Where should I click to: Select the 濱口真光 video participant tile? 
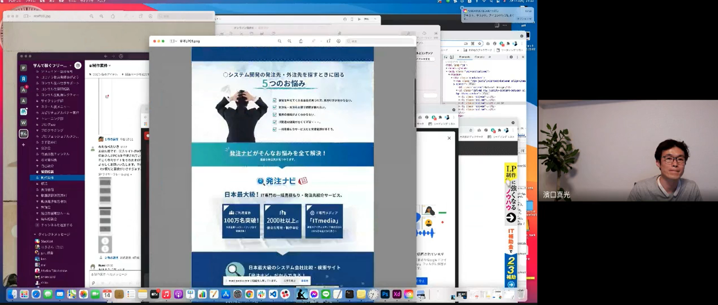tap(628, 151)
